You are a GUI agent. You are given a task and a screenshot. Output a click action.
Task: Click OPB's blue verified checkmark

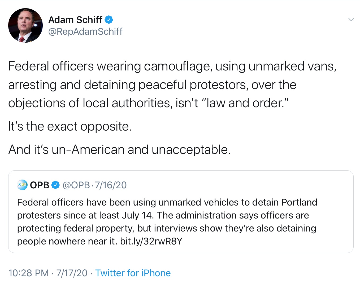pos(55,185)
